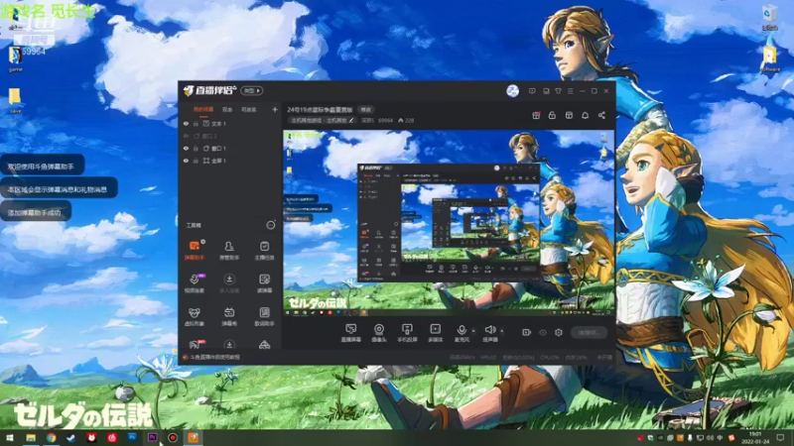Open the hamburger menu in the title bar
Image resolution: width=794 pixels, height=446 pixels.
click(x=570, y=91)
